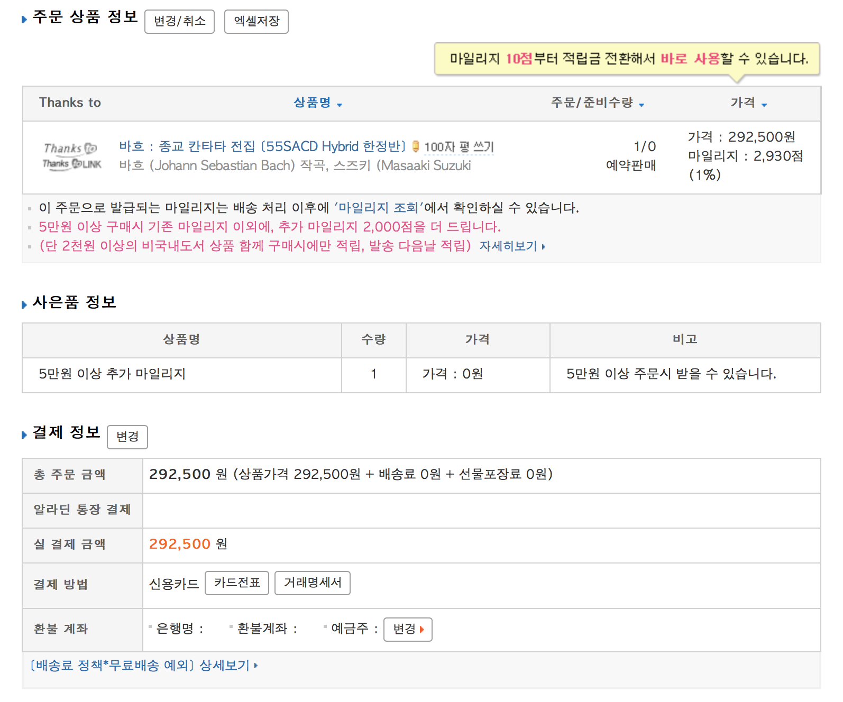The height and width of the screenshot is (702, 843).
Task: Sort by the 가격 column header
Action: coord(748,103)
